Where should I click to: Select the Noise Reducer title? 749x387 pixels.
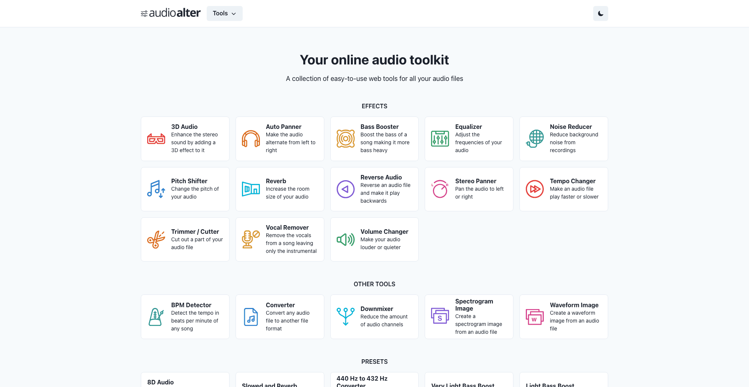click(571, 127)
